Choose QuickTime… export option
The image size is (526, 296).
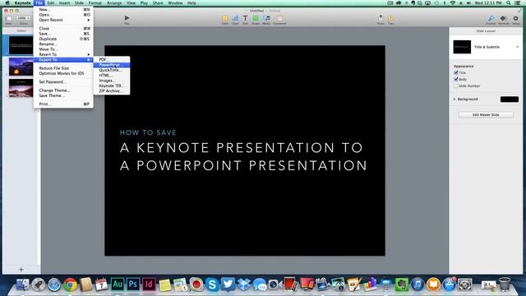112,70
